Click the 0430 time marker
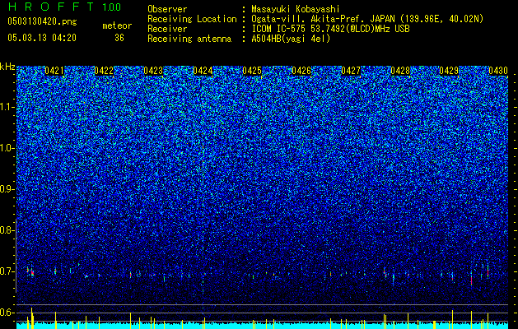518x329 pixels. pyautogui.click(x=498, y=71)
